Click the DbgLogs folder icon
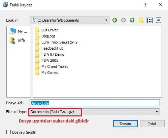 pos(37,36)
